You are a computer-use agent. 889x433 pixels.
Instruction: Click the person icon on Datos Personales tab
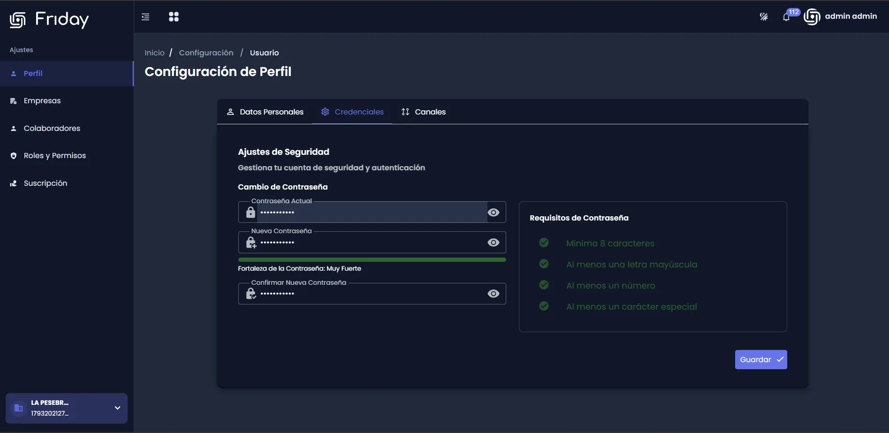pyautogui.click(x=230, y=112)
